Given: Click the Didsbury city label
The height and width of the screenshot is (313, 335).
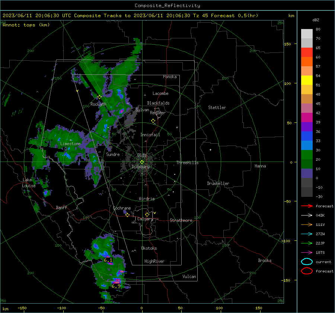Looking at the screenshot, I should [140, 167].
